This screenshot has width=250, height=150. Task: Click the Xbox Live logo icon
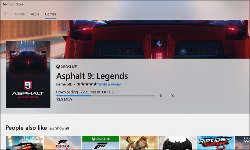point(58,66)
